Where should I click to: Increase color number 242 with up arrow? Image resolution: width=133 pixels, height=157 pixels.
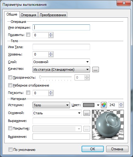121,104
